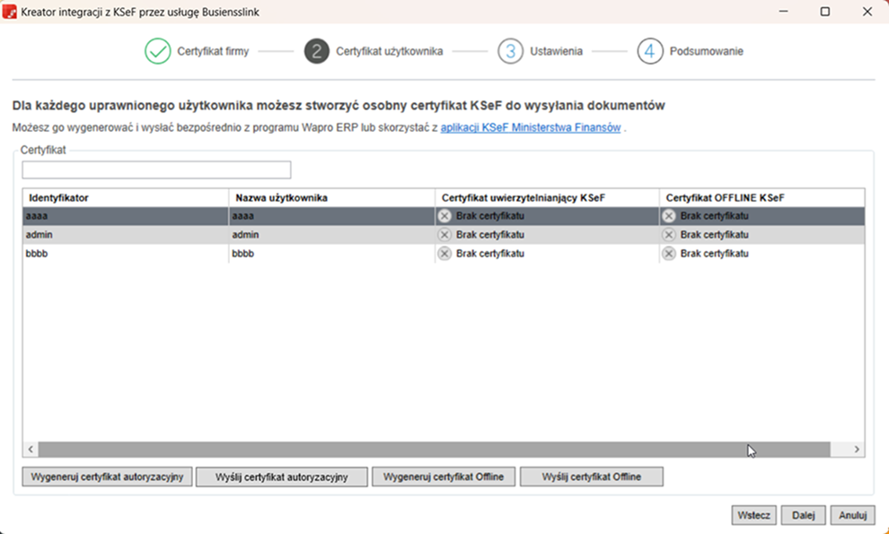Click the Certyfikat search input field
This screenshot has height=534, width=889.
156,170
